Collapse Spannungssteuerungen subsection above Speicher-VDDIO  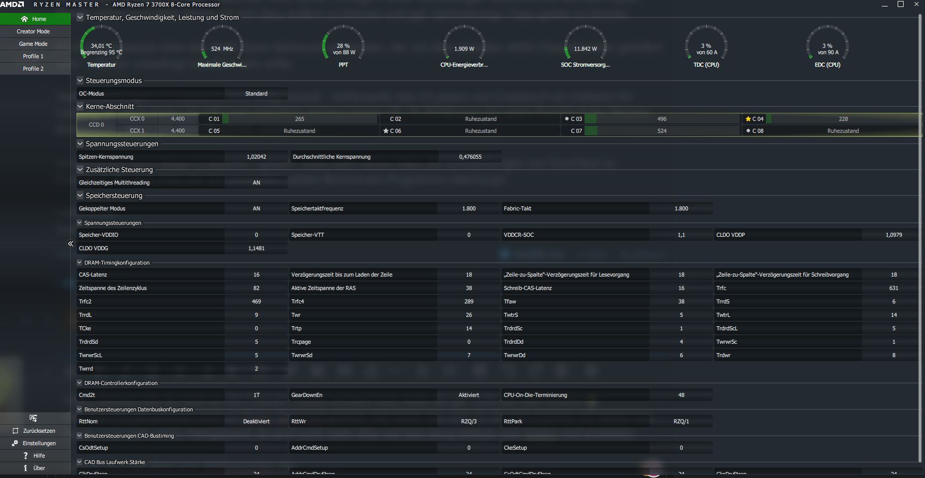(80, 223)
